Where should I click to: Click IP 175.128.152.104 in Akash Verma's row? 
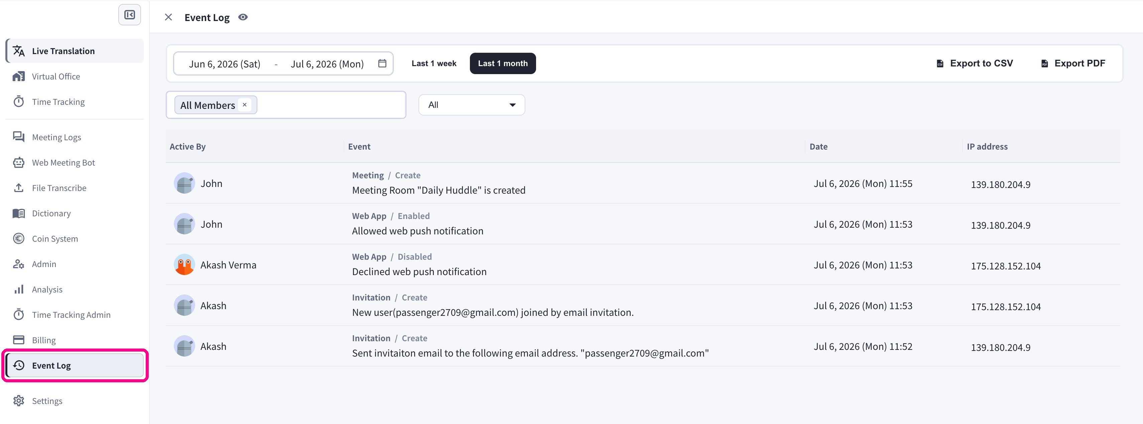coord(1005,266)
